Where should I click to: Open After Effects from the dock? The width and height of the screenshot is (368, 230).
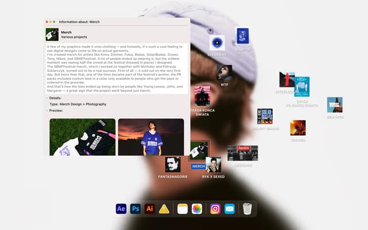pos(121,209)
